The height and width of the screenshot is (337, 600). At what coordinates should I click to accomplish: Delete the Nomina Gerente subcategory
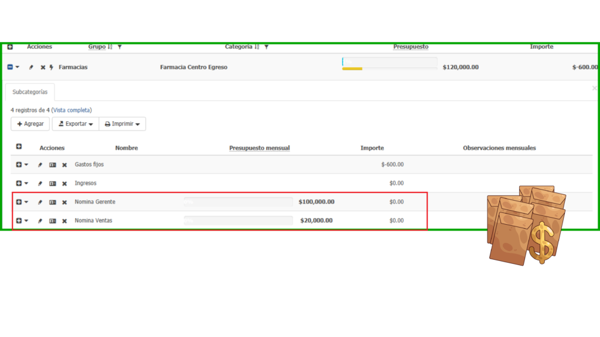tap(64, 202)
